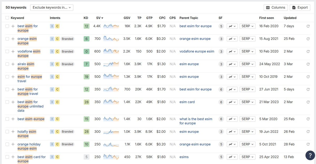This screenshot has height=164, width=316.
Task: Open SERP dropdown for 'best esim europe' row
Action: click(x=248, y=119)
